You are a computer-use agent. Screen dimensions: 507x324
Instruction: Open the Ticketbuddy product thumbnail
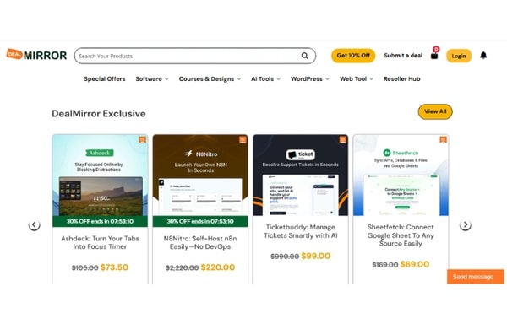tap(300, 175)
